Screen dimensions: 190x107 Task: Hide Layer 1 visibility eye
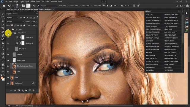8,78
